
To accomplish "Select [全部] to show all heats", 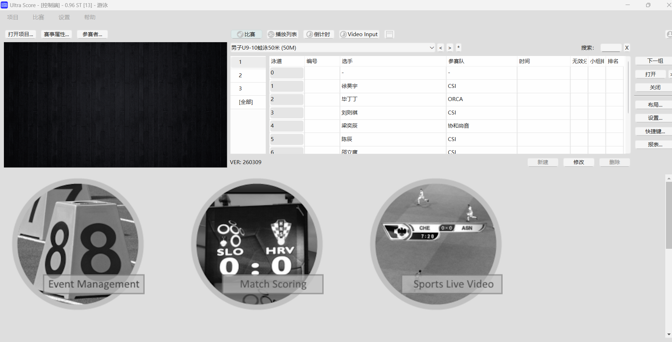I will 246,102.
